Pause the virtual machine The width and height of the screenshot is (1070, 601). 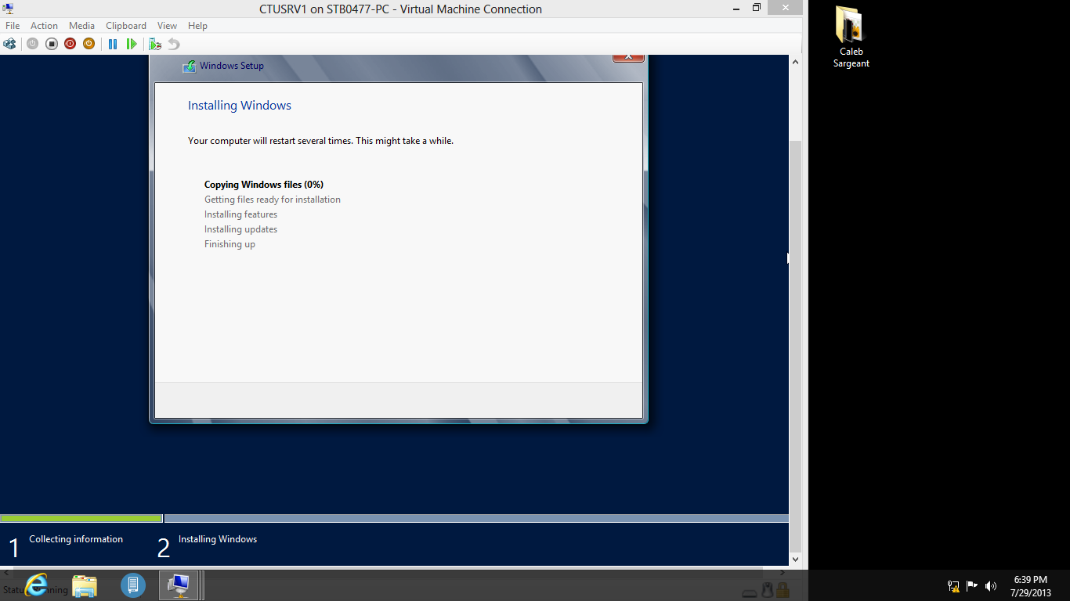tap(113, 44)
